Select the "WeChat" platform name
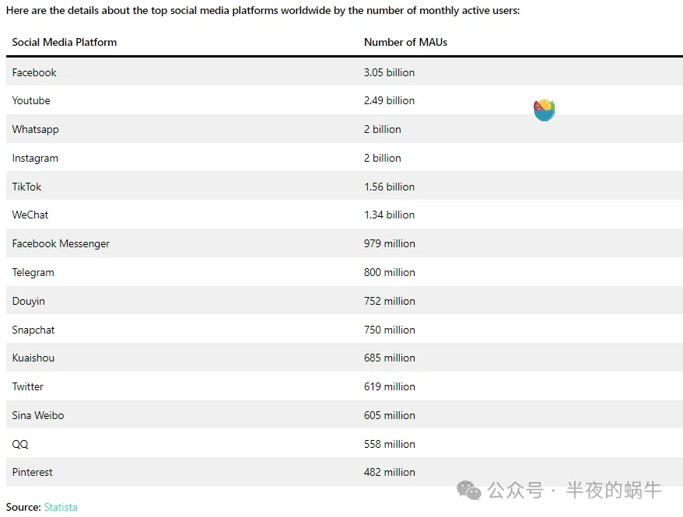683x517 pixels. pyautogui.click(x=30, y=215)
